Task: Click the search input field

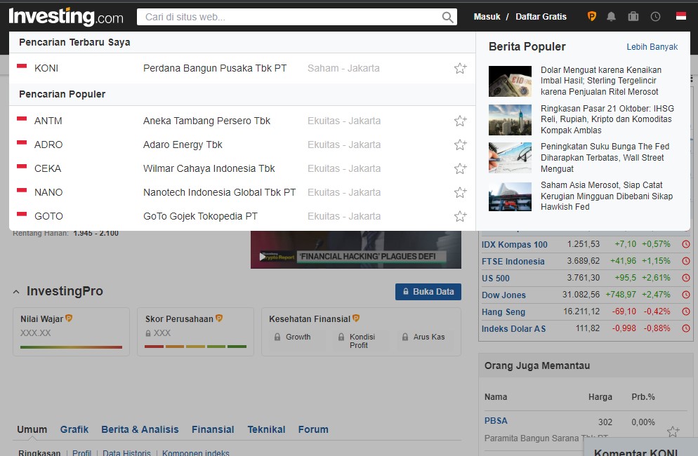Action: pyautogui.click(x=289, y=17)
